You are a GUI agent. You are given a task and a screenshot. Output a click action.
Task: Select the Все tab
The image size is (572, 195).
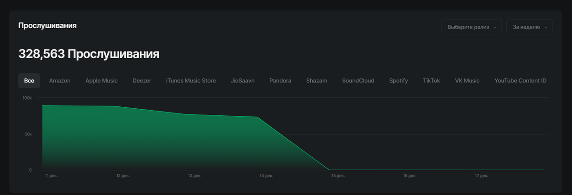point(29,81)
